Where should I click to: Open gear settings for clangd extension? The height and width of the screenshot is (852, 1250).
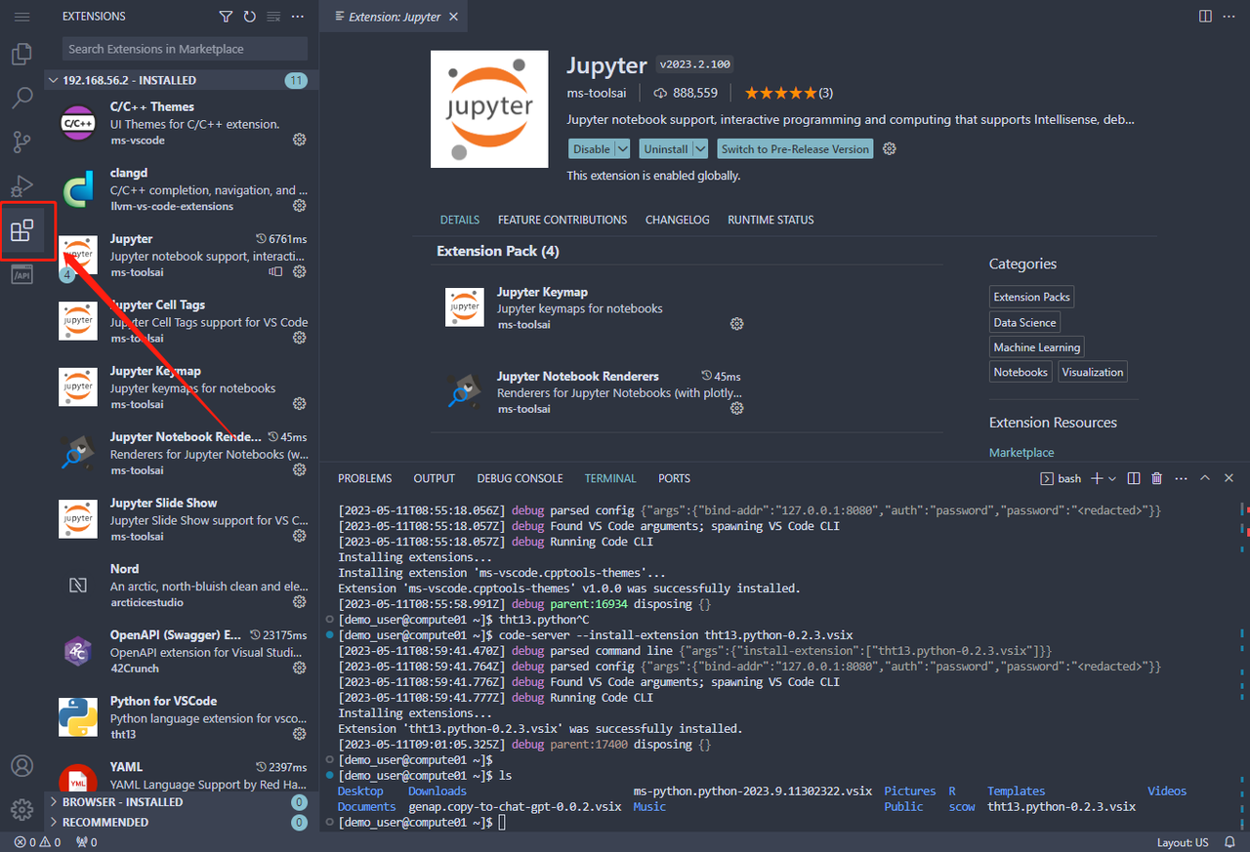[x=300, y=206]
